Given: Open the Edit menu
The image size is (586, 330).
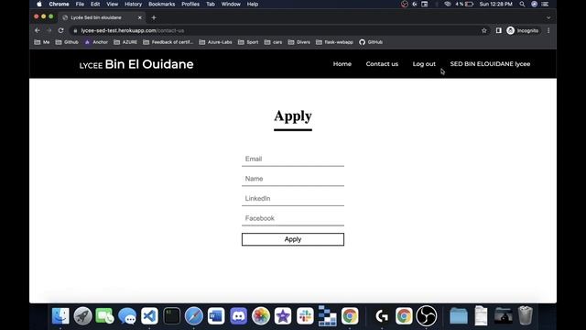Looking at the screenshot, I should [95, 4].
